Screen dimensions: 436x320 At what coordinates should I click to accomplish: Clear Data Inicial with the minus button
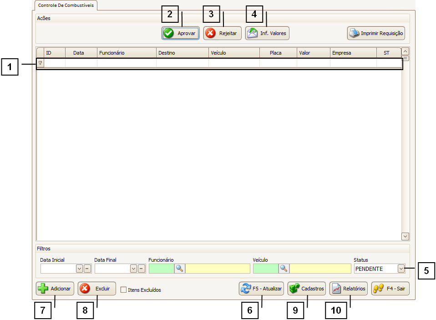coord(87,269)
